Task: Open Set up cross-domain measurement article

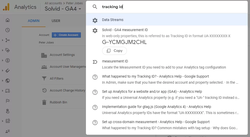Action: pyautogui.click(x=167, y=125)
